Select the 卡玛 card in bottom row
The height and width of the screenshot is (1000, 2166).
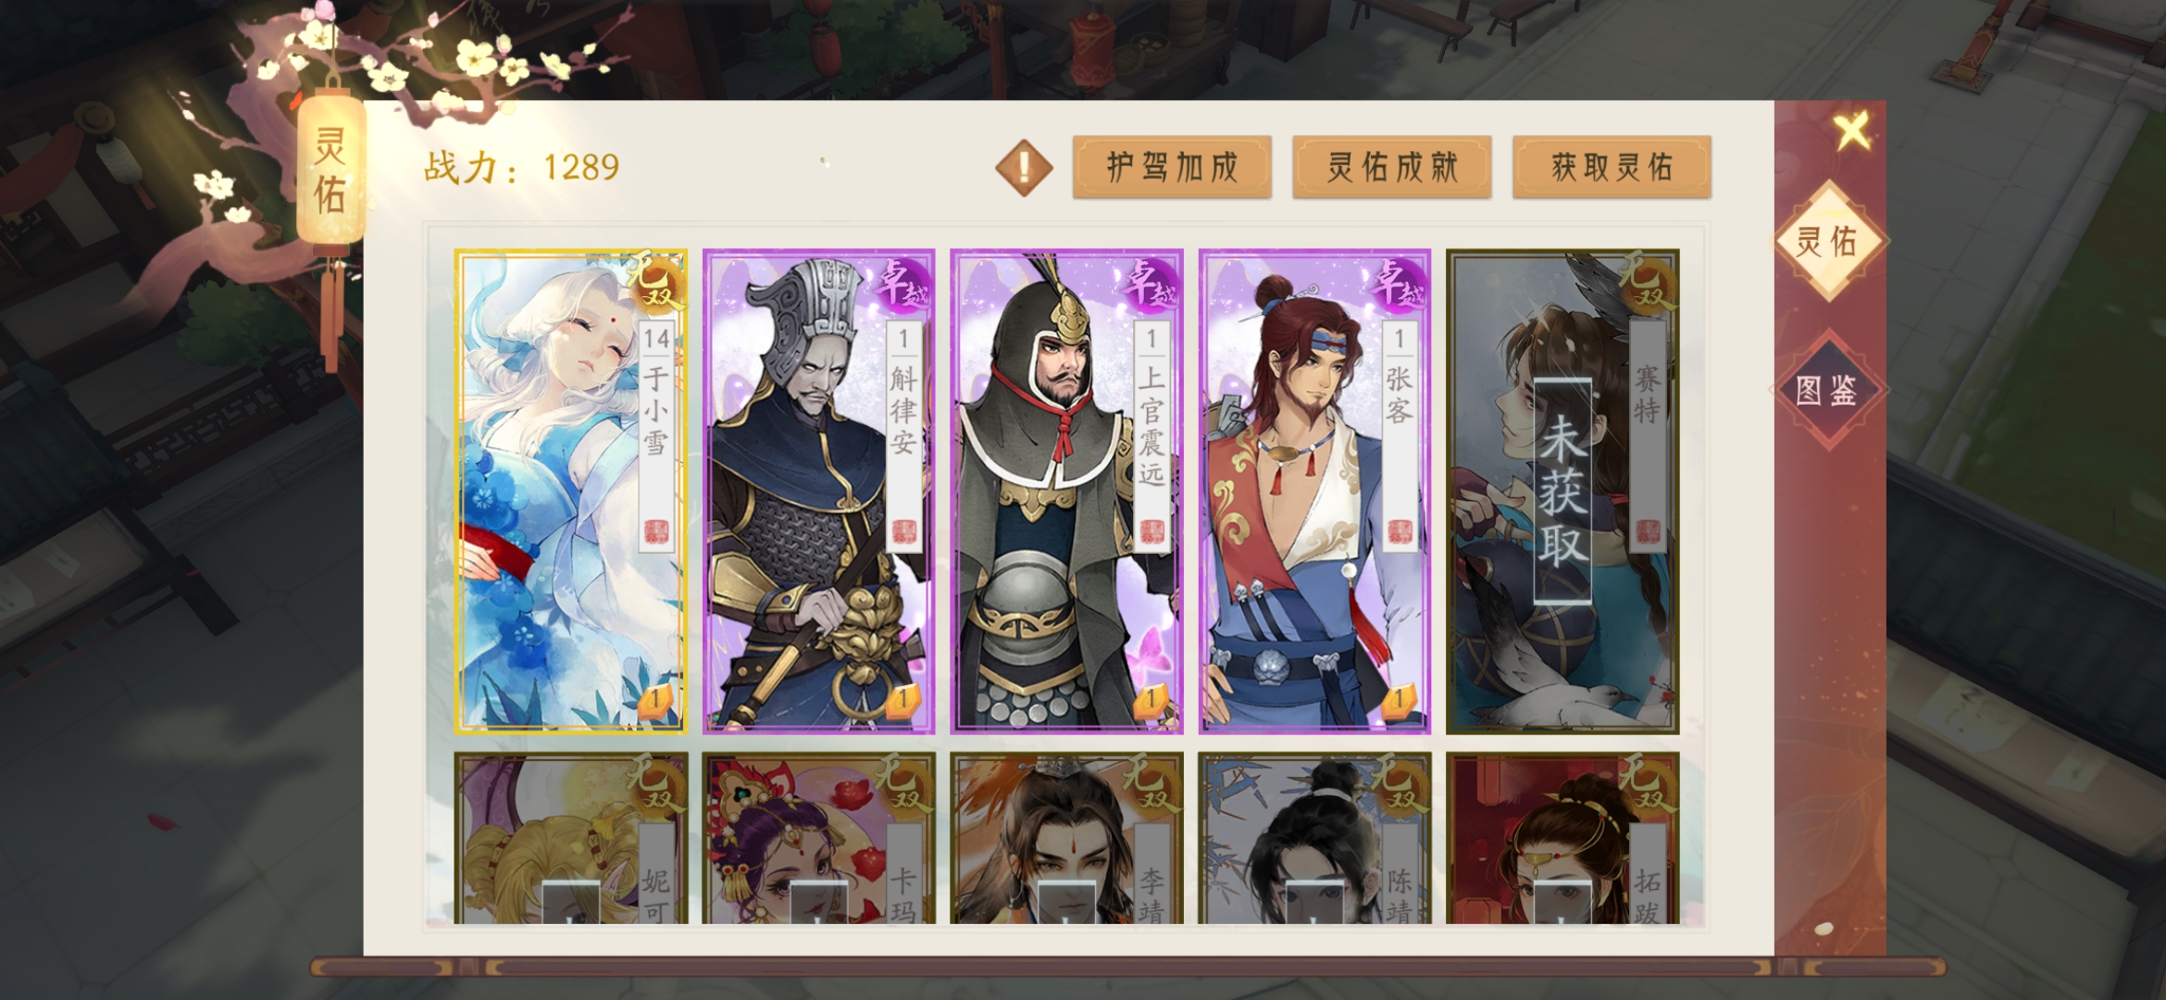[818, 839]
